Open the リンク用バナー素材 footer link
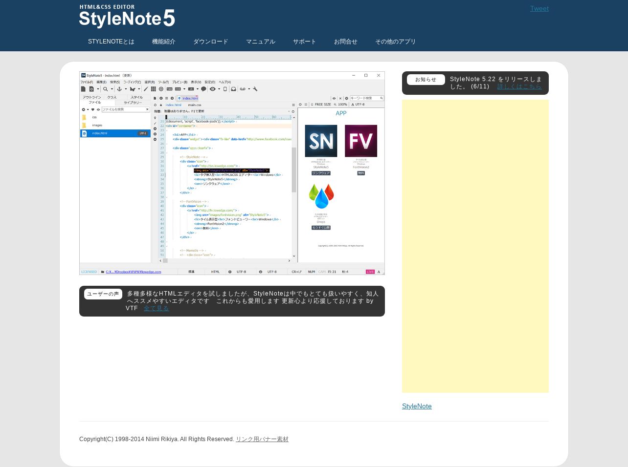The image size is (628, 467). (x=262, y=439)
